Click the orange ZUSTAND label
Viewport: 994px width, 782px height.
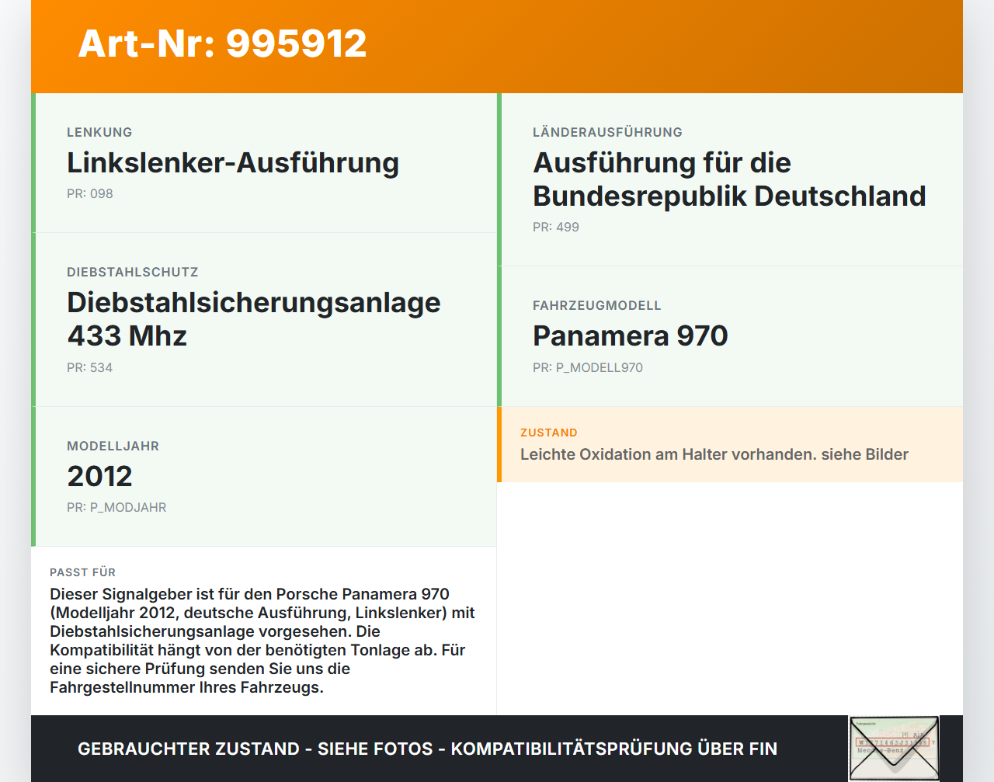pos(549,433)
